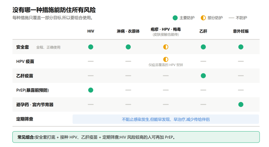Screen dimensions: 269x147
Task: Click the green dot in 乙肝疫苗 row
Action: pyautogui.click(x=203, y=76)
